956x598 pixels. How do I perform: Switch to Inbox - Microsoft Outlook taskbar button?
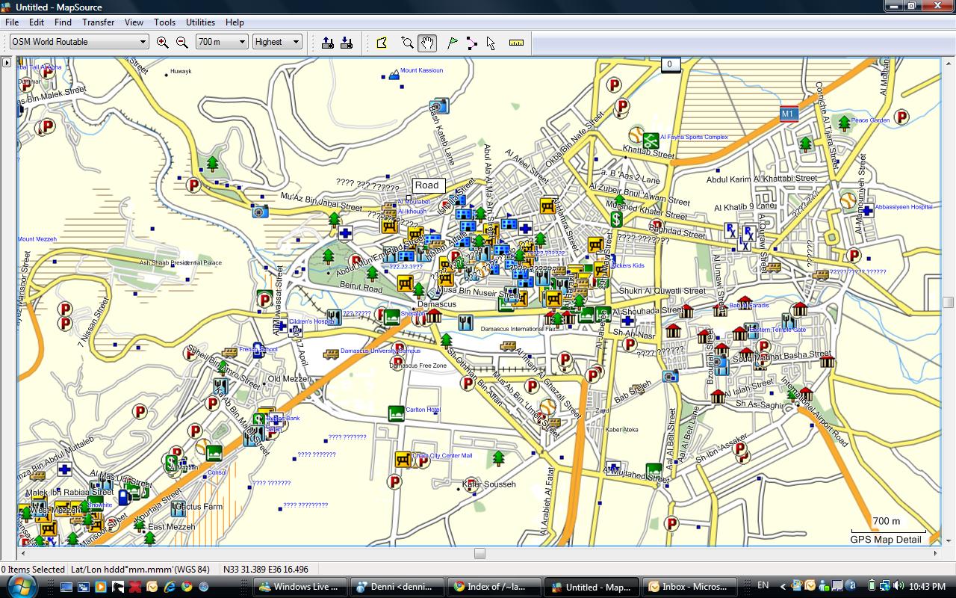pyautogui.click(x=690, y=587)
